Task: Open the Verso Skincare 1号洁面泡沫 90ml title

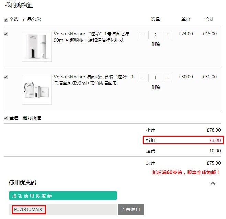Action: click(x=91, y=37)
